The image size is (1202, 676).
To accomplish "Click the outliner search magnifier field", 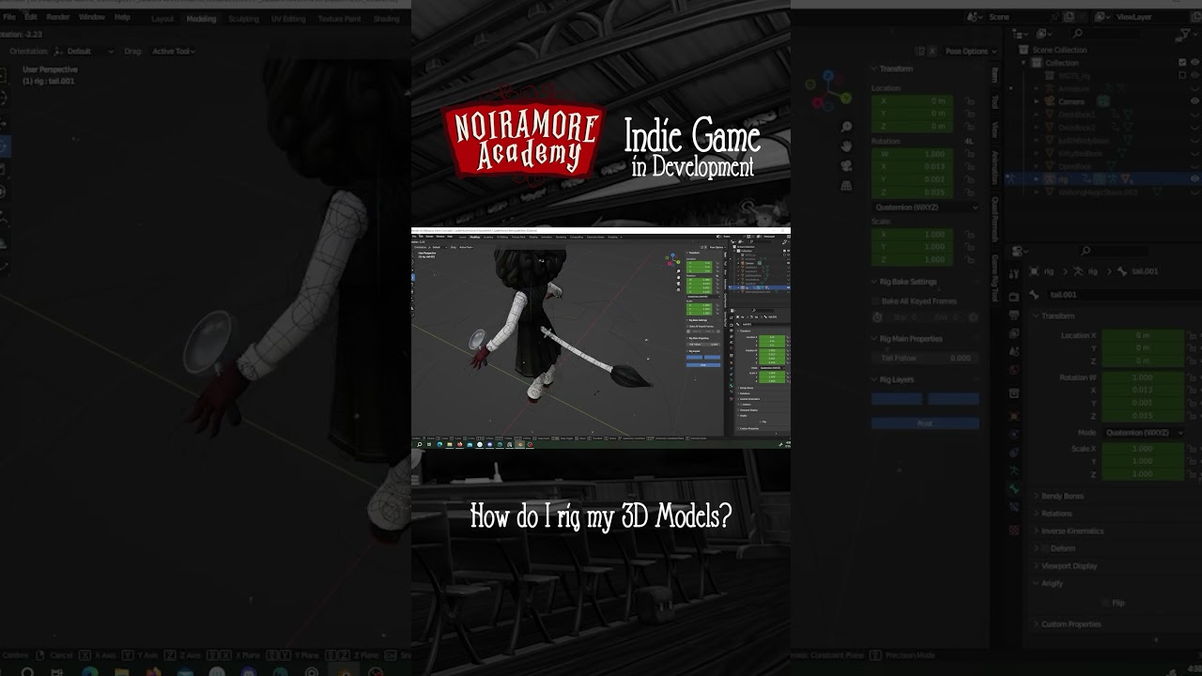I will click(1108, 34).
